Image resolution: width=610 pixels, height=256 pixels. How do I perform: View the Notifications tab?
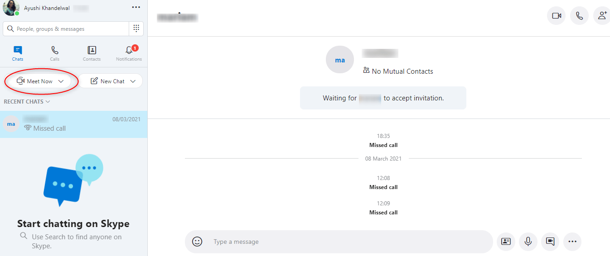(x=129, y=53)
